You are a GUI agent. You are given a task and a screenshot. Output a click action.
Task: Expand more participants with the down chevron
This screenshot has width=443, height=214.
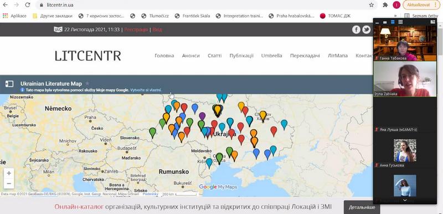(x=405, y=200)
